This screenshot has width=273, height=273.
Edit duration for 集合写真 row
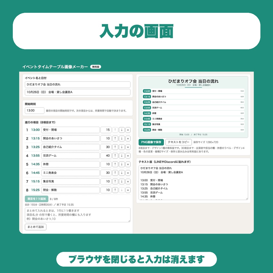106,181
